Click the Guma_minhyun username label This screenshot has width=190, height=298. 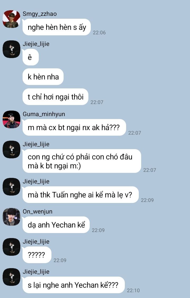pos(44,114)
